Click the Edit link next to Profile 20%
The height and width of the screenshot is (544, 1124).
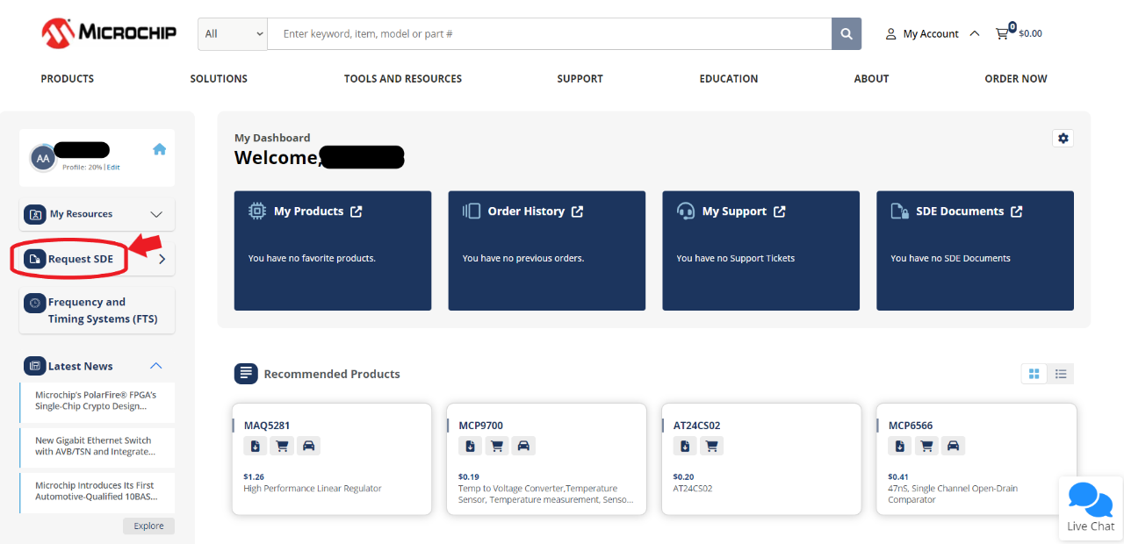tap(113, 167)
